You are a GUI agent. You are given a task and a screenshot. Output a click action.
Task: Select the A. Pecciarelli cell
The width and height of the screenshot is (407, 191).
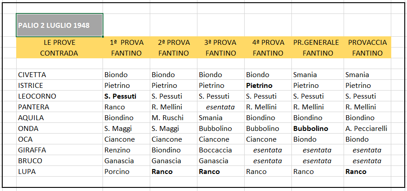(366, 129)
